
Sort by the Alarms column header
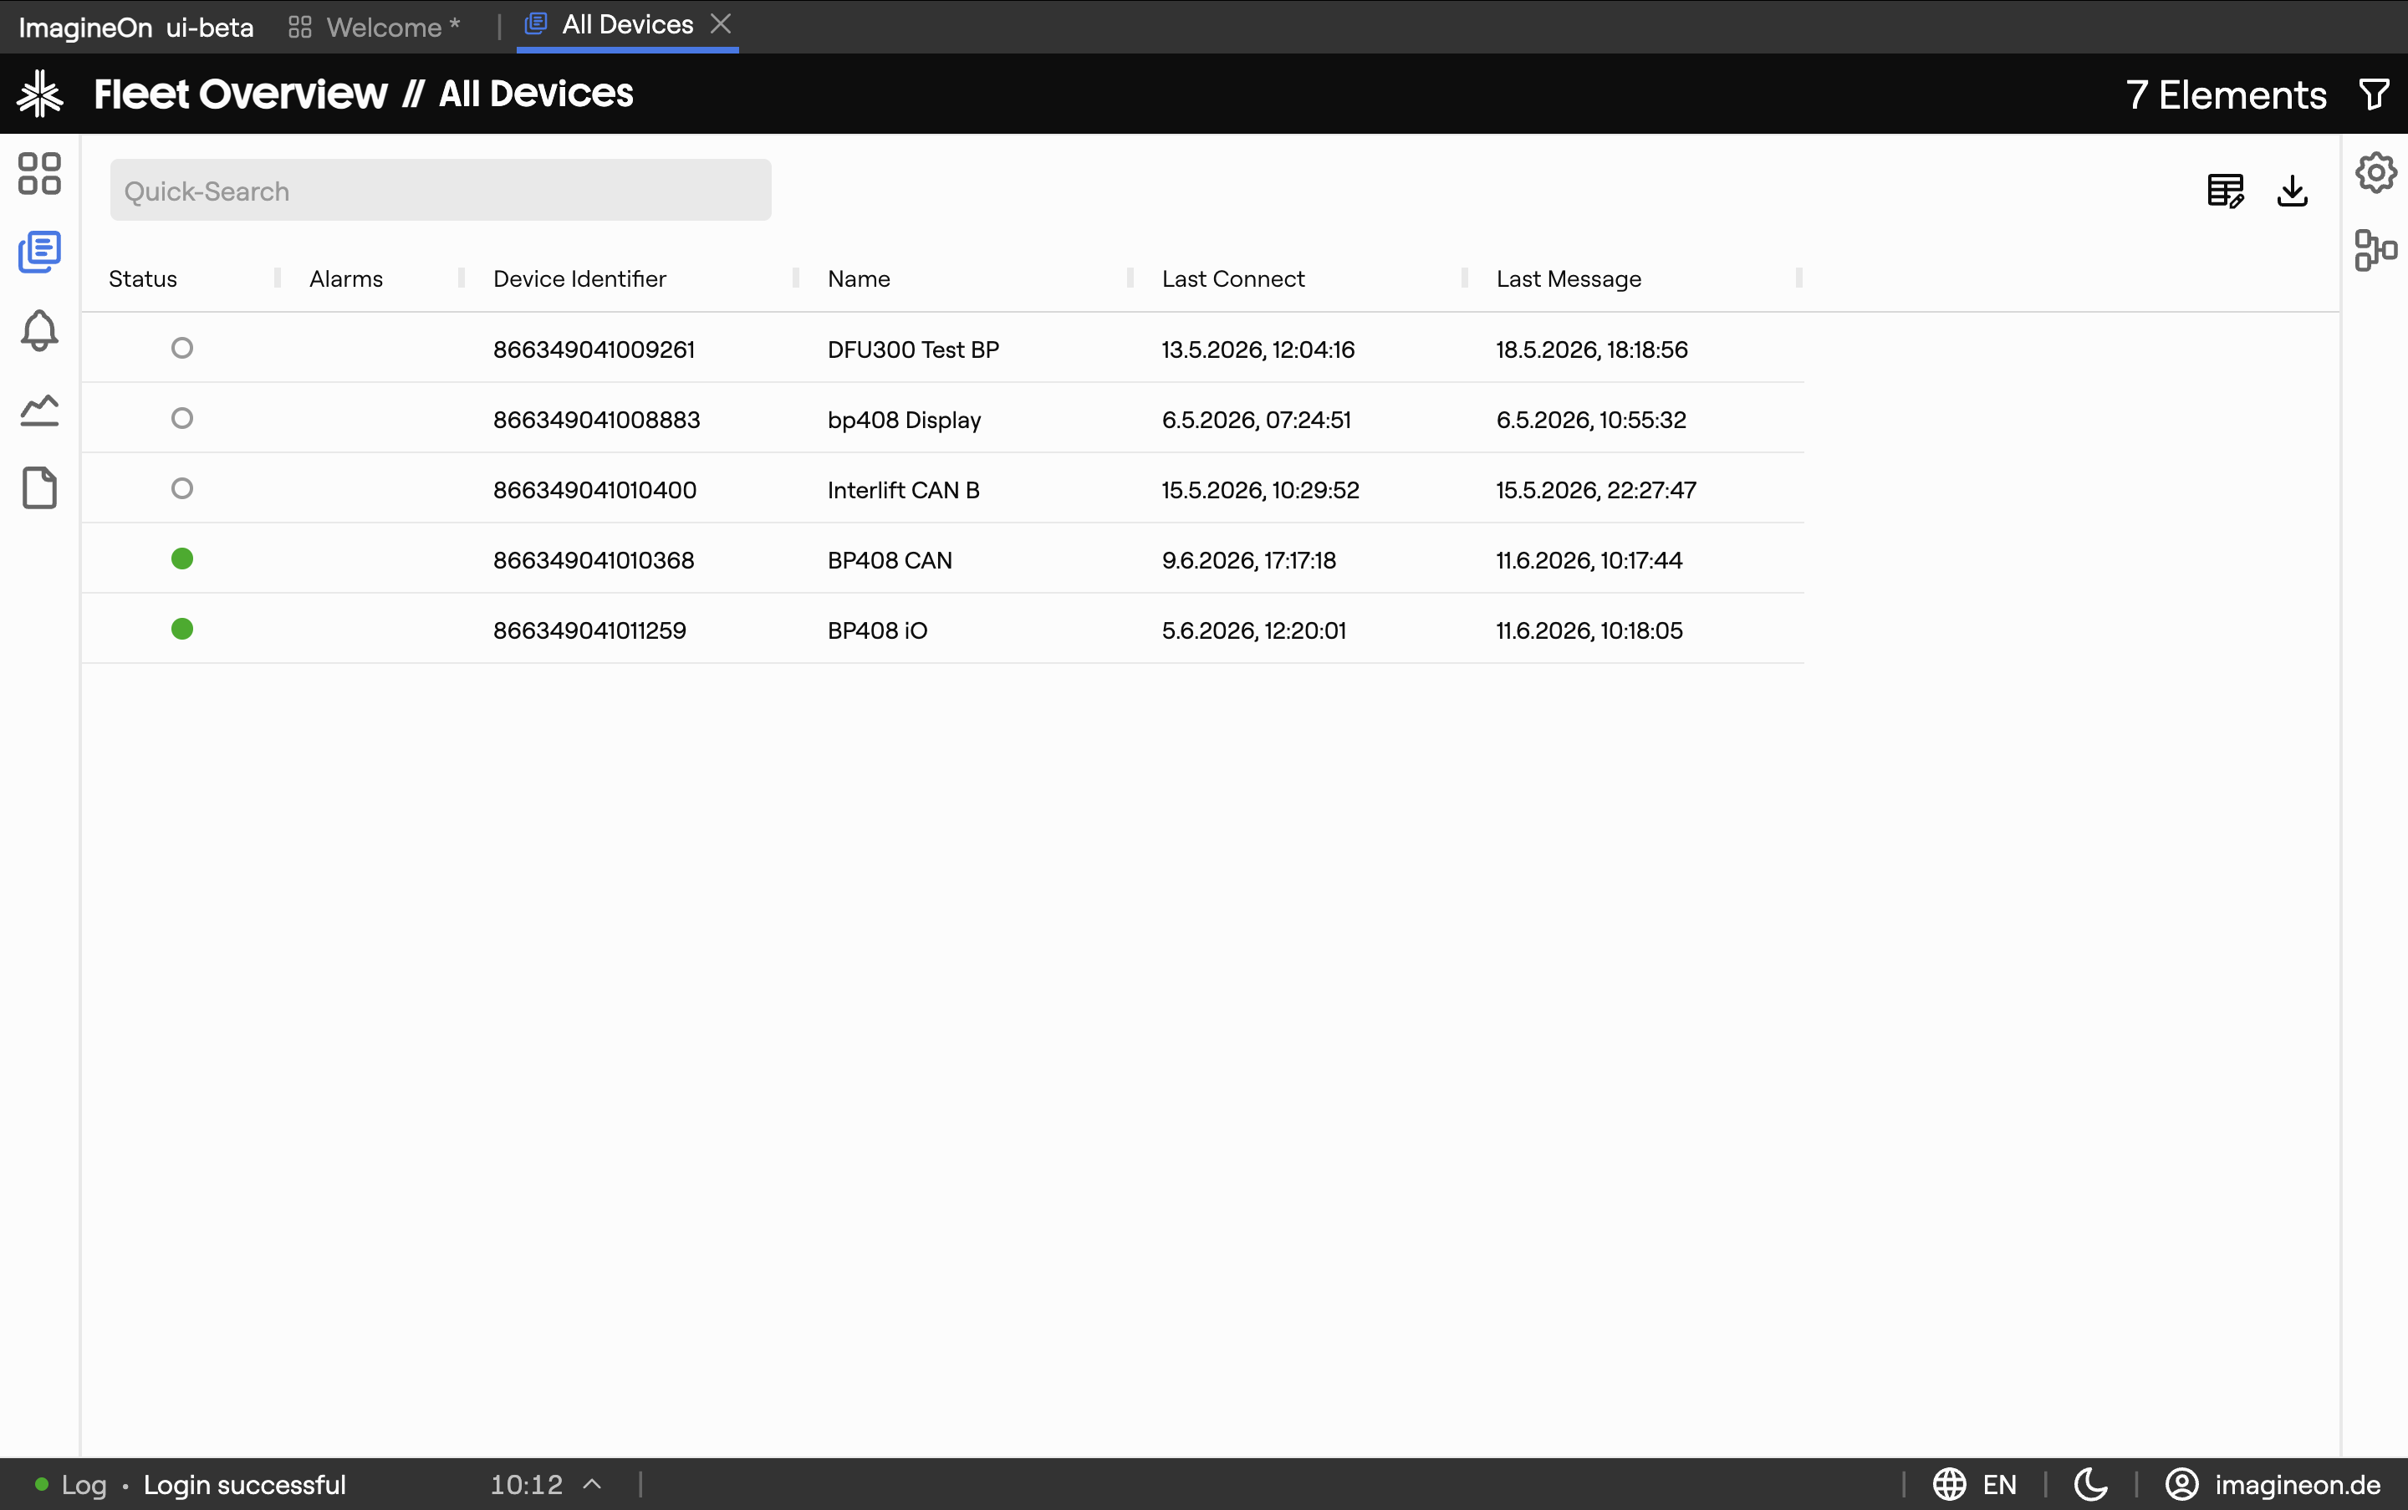[x=345, y=278]
